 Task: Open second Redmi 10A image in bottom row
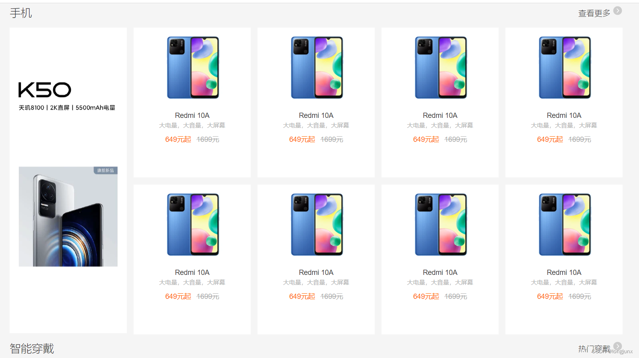(316, 225)
